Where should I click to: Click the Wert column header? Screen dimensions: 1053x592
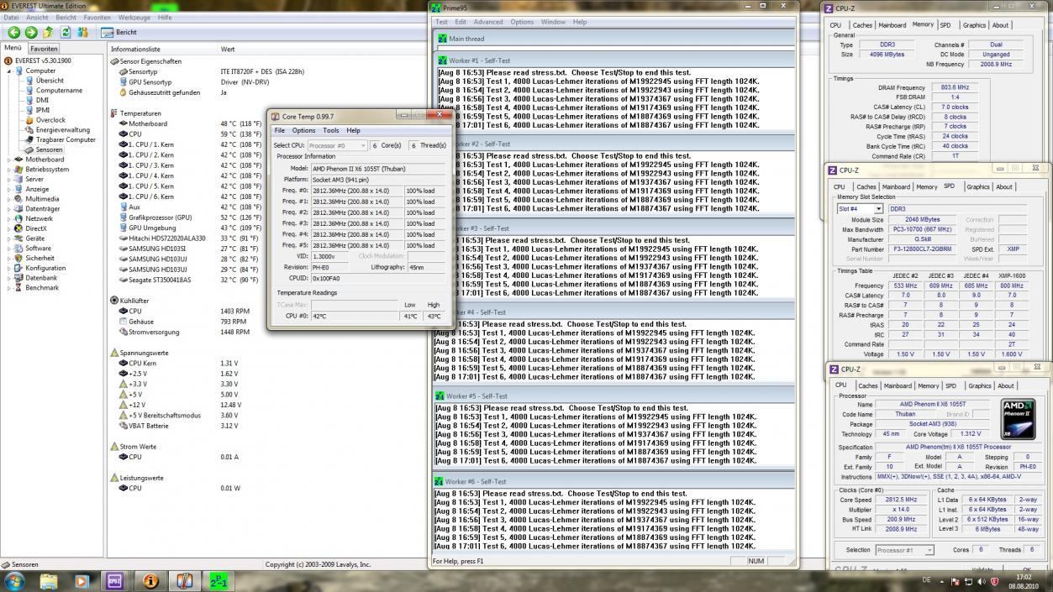(228, 50)
